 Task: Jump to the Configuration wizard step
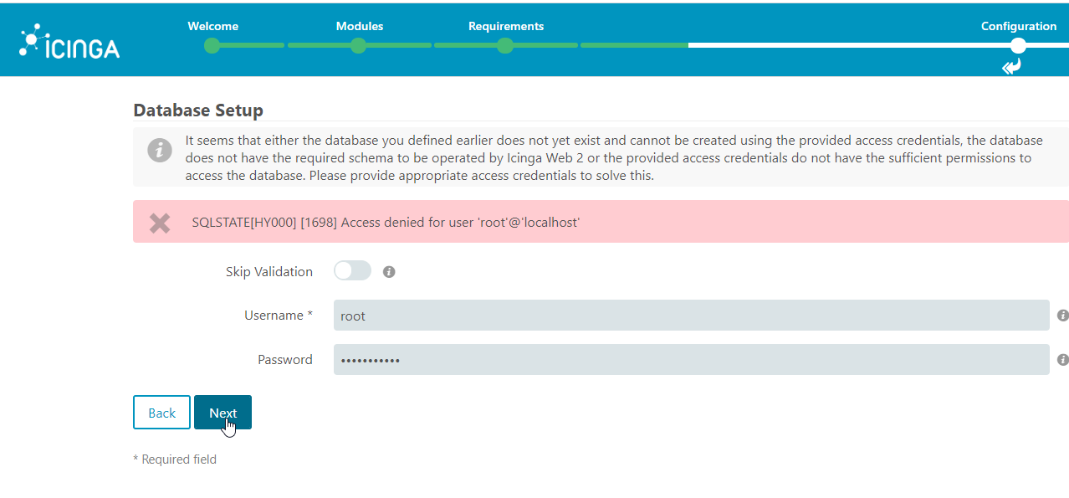tap(1019, 26)
